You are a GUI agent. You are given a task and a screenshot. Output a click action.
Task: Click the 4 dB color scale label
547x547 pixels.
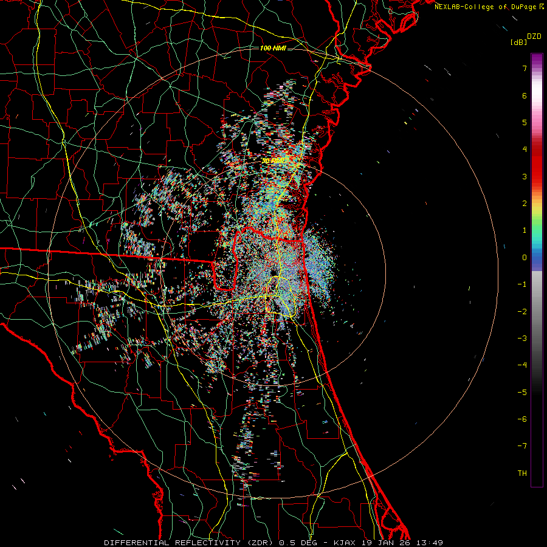[525, 150]
